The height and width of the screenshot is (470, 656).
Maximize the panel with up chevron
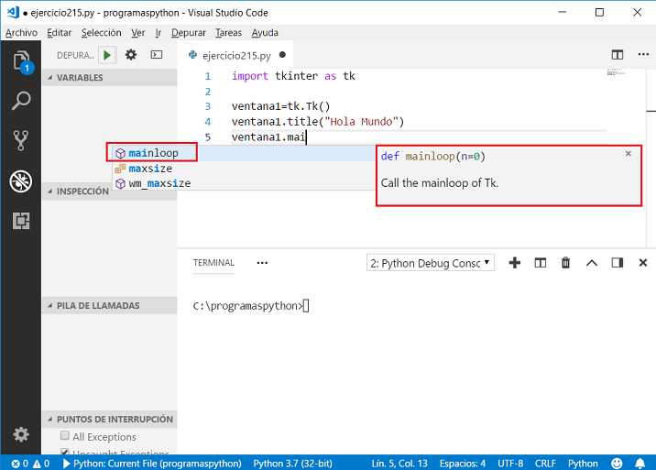[592, 263]
